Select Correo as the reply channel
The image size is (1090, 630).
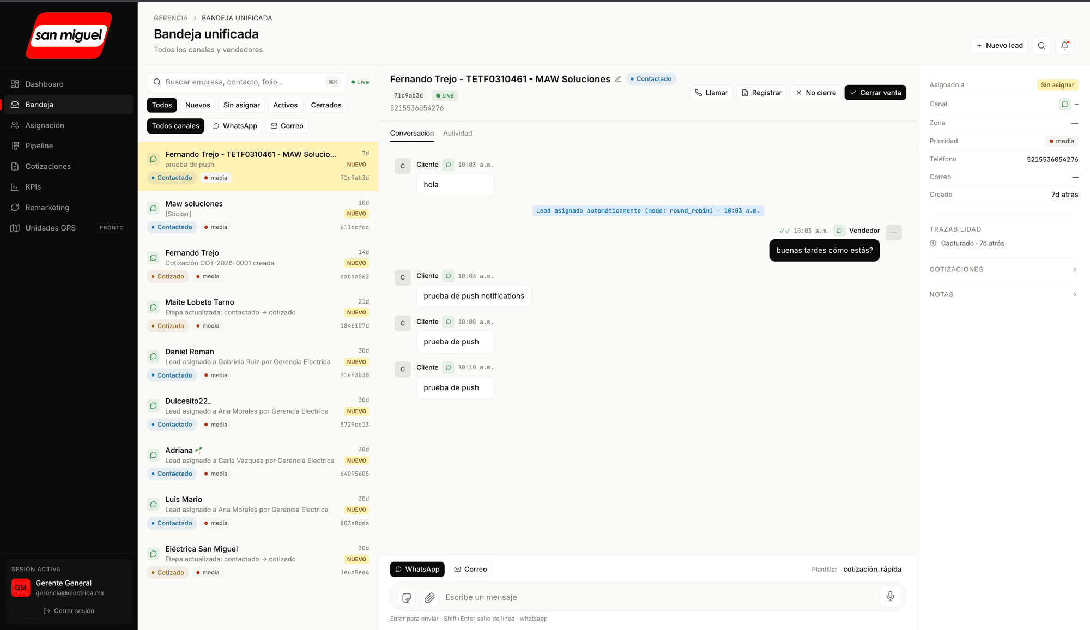click(x=470, y=570)
